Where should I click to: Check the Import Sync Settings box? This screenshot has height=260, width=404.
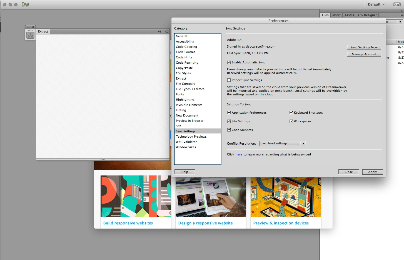(229, 80)
